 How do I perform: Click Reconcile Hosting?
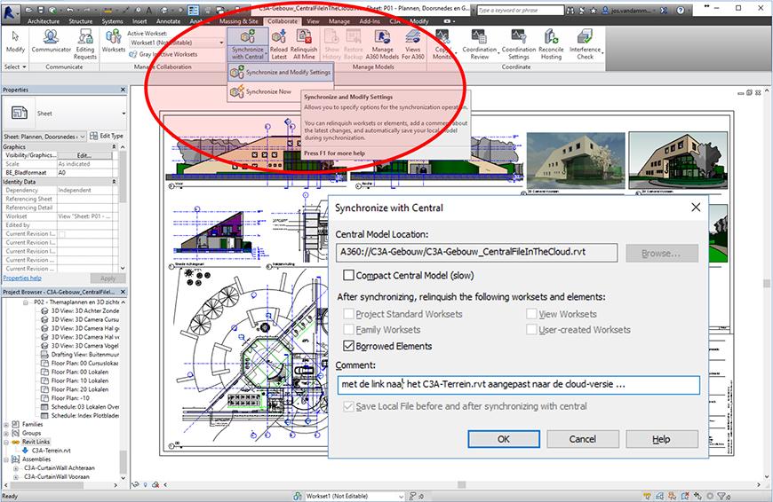pos(551,44)
